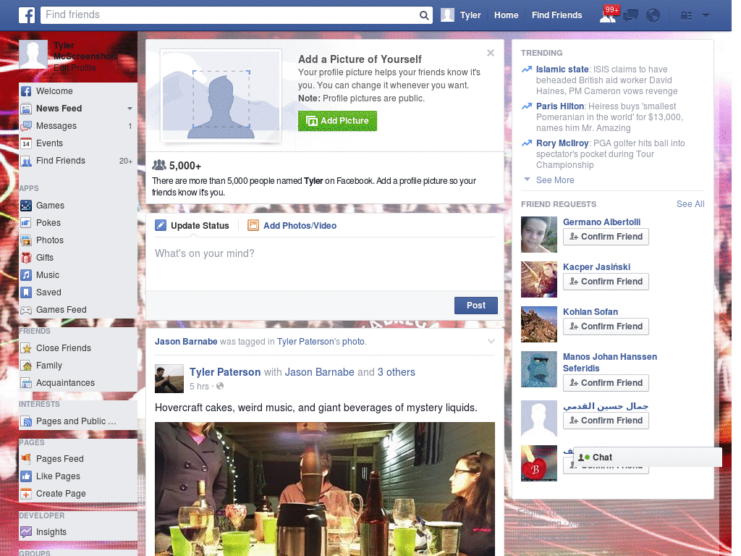
Task: Confirm friend request from Germano Albertolli
Action: (x=606, y=237)
